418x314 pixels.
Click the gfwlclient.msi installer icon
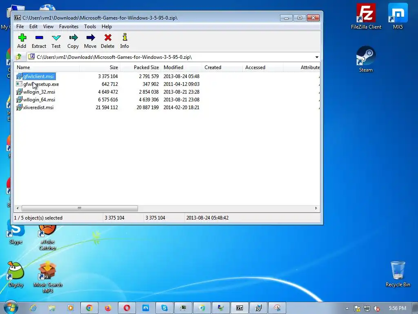click(x=19, y=76)
